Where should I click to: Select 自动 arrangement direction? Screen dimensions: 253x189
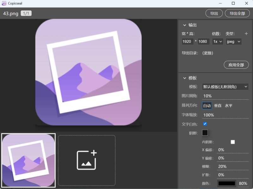pos(207,106)
